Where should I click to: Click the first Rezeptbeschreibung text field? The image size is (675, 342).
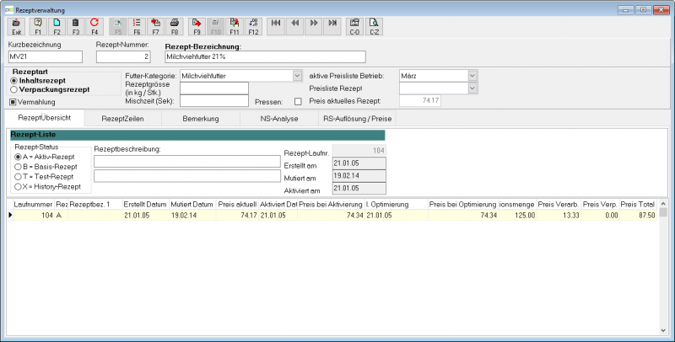pos(187,161)
